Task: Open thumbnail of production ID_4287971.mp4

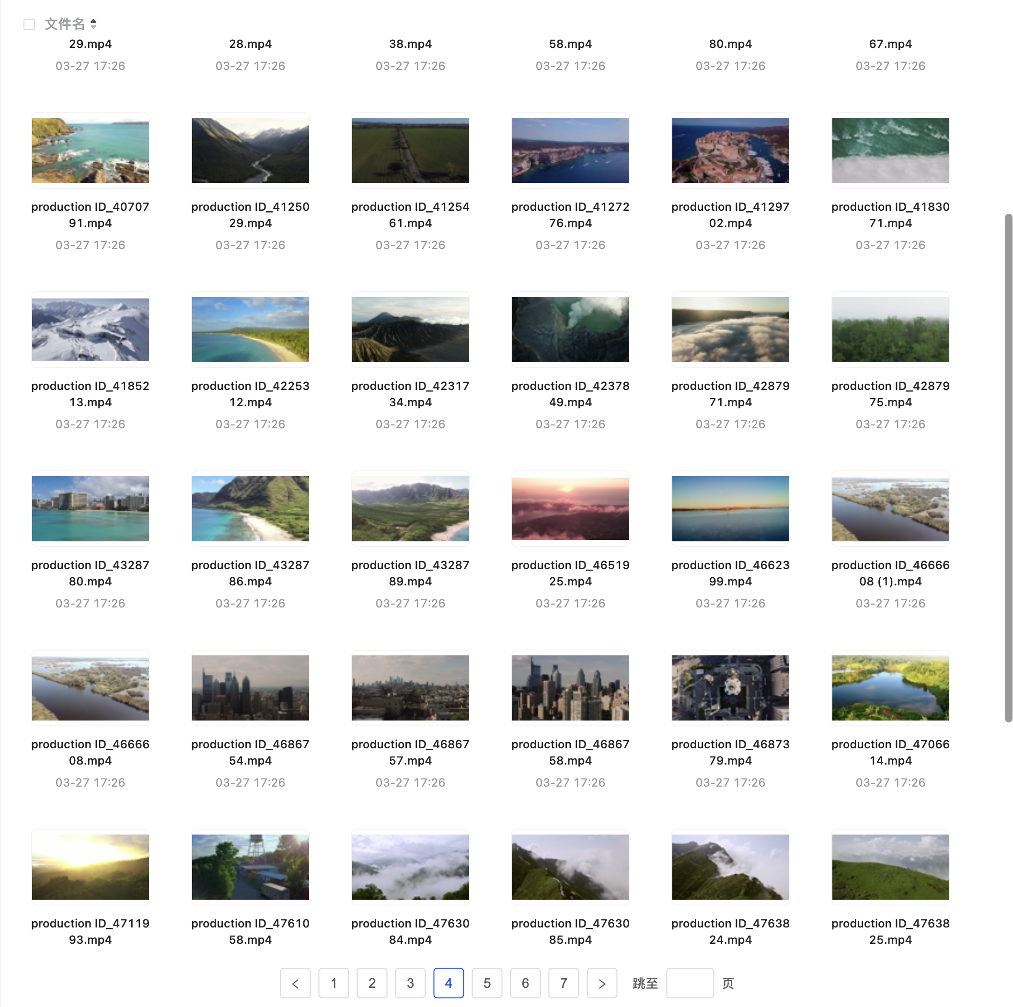Action: coord(730,330)
